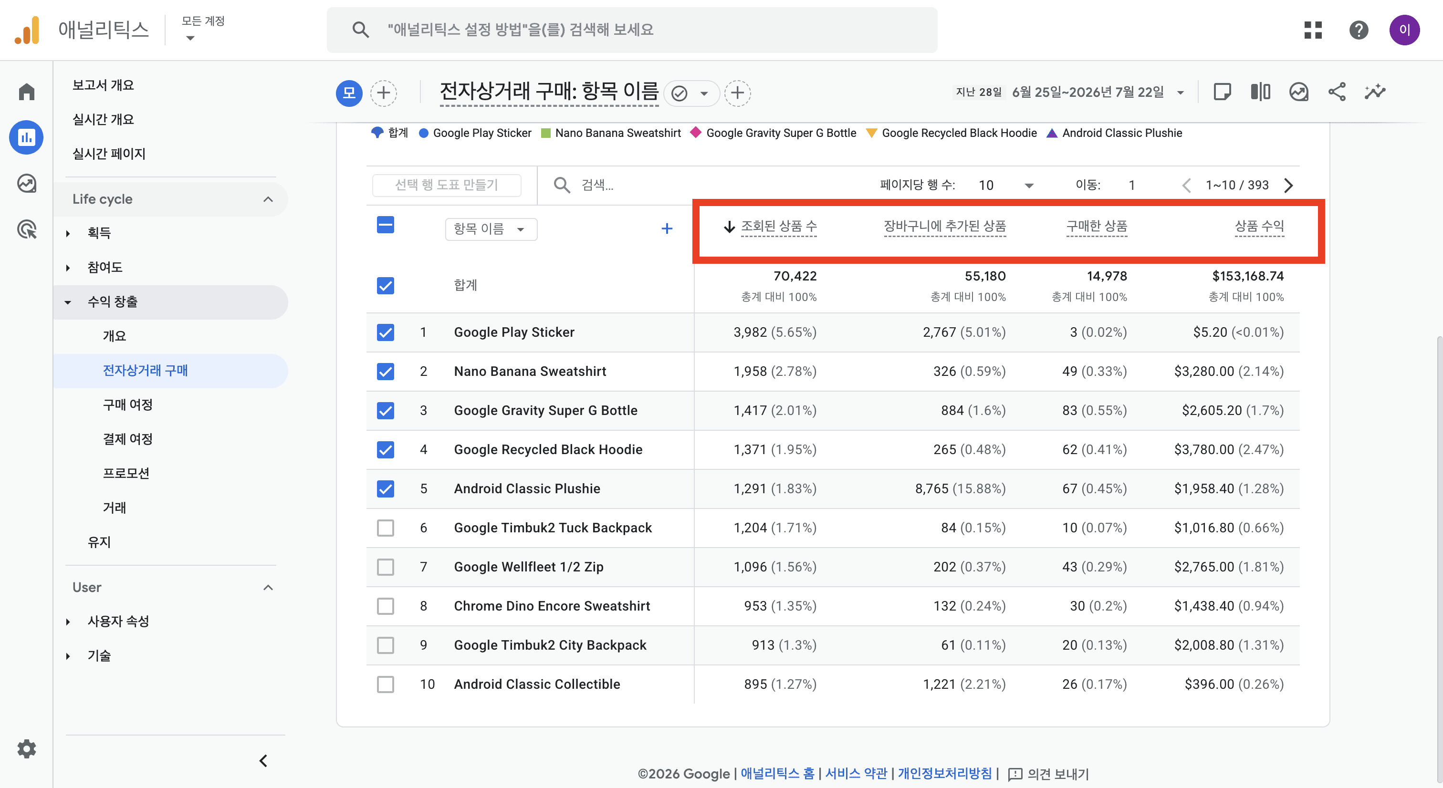
Task: Check the Google Timbuk2 Tuck Backpack checkbox
Action: [x=386, y=528]
